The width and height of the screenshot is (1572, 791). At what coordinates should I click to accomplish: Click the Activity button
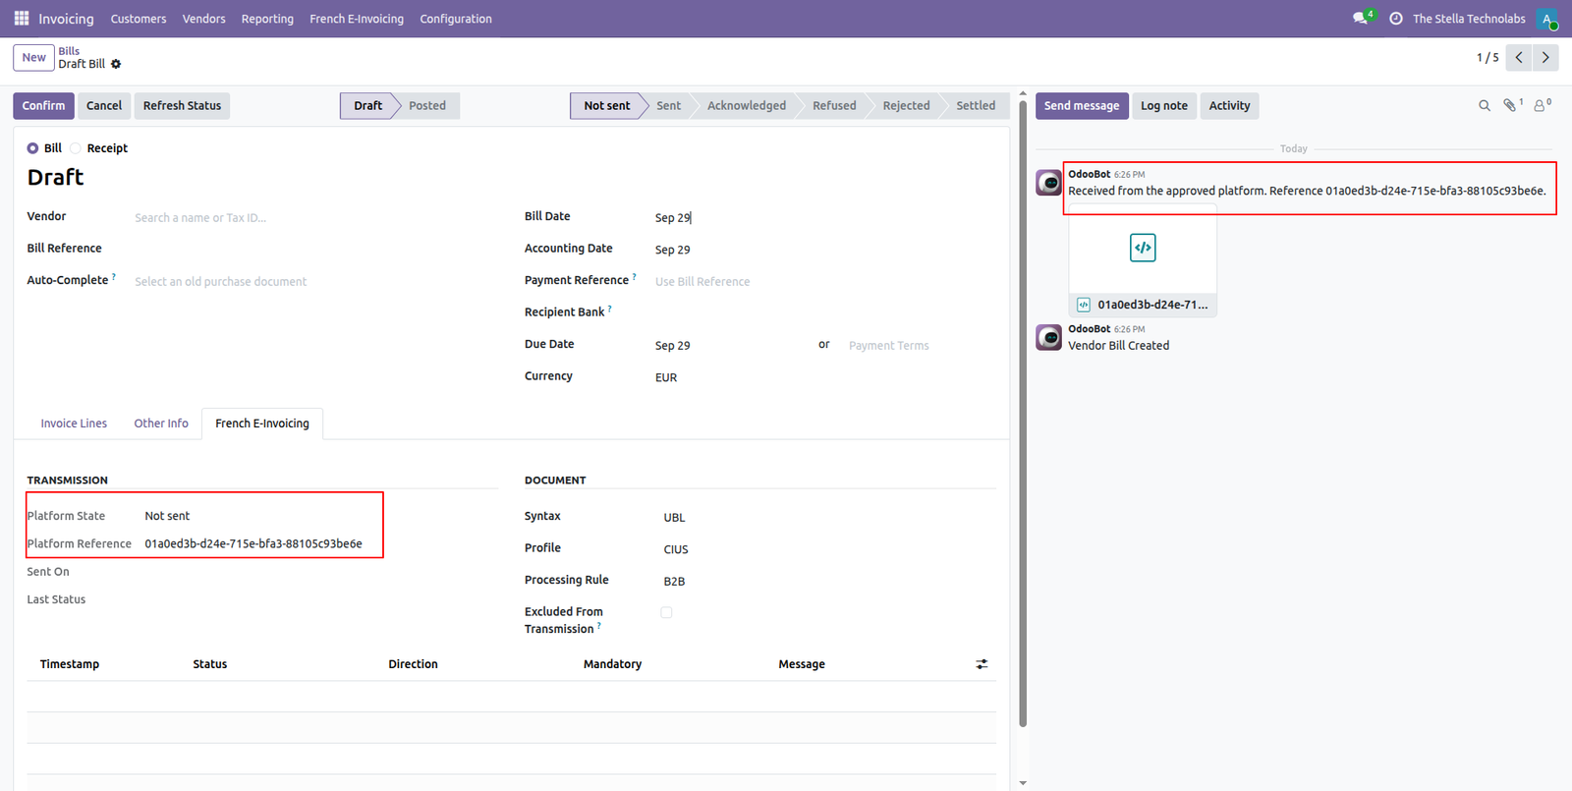click(1229, 105)
